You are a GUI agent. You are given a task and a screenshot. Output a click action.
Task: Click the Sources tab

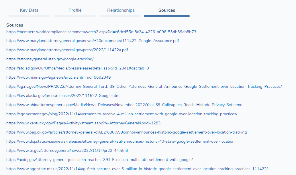pos(167,10)
